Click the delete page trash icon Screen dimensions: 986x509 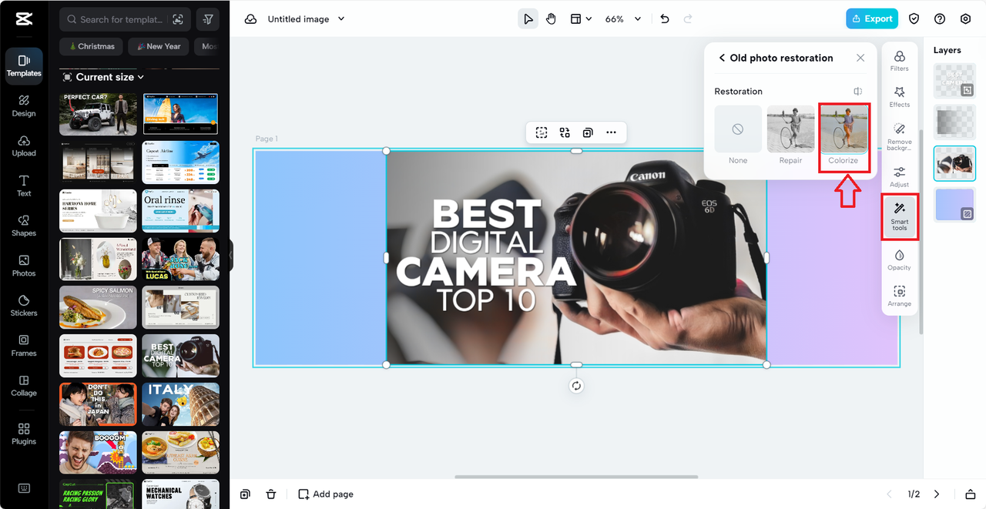271,494
